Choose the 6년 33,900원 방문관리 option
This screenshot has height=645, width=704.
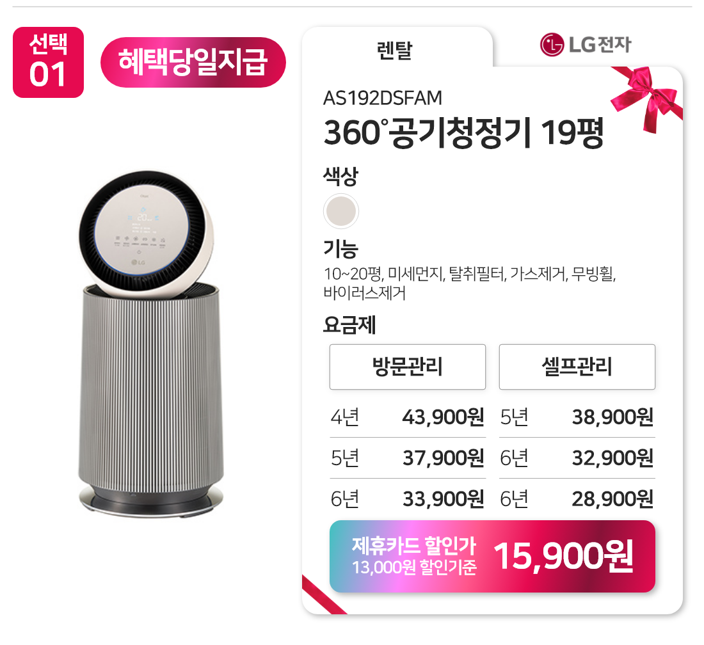point(408,498)
